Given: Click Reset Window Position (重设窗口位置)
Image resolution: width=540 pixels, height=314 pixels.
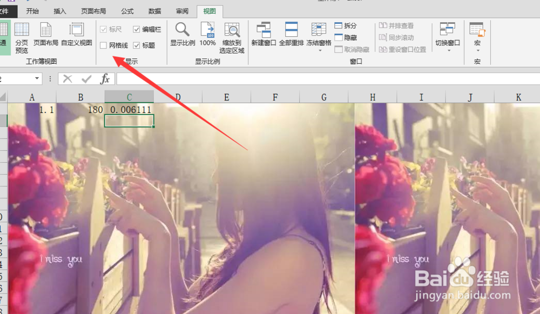Looking at the screenshot, I should coord(403,49).
